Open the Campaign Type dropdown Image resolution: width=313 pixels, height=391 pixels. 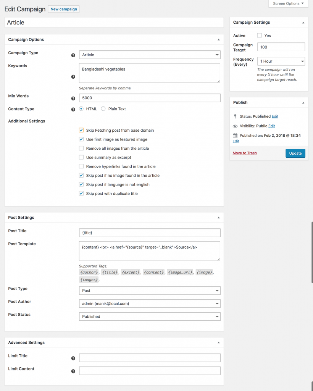[x=150, y=55]
